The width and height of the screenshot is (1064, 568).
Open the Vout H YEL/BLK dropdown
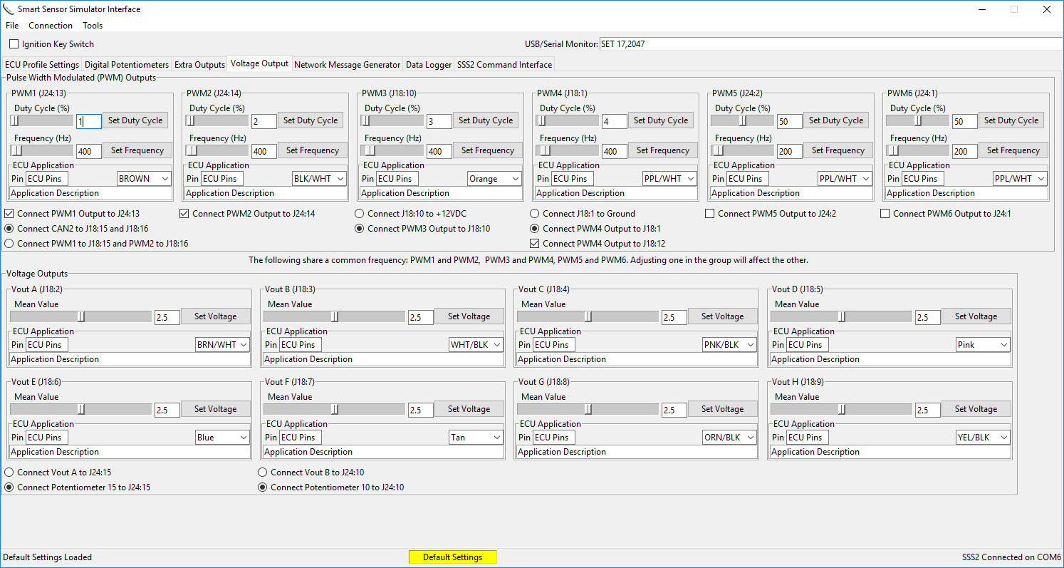point(984,438)
